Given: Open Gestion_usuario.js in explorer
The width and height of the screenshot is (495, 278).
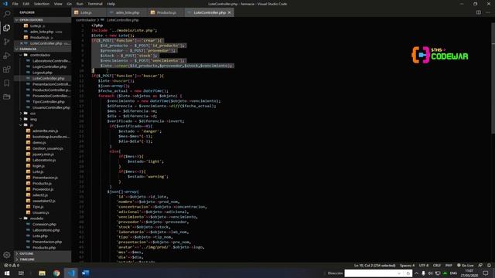Looking at the screenshot, I should [48, 148].
